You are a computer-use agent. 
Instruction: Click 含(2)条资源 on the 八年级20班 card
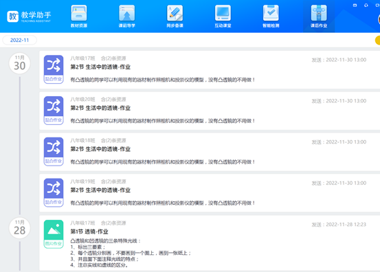coord(113,100)
